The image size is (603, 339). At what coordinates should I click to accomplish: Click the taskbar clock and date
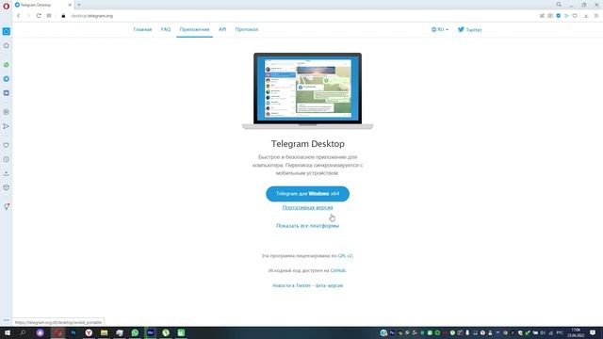coord(576,332)
